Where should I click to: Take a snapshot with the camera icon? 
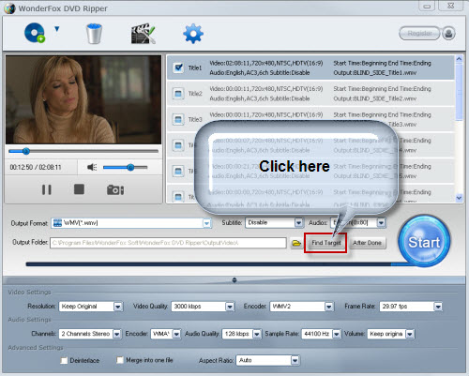coord(115,189)
